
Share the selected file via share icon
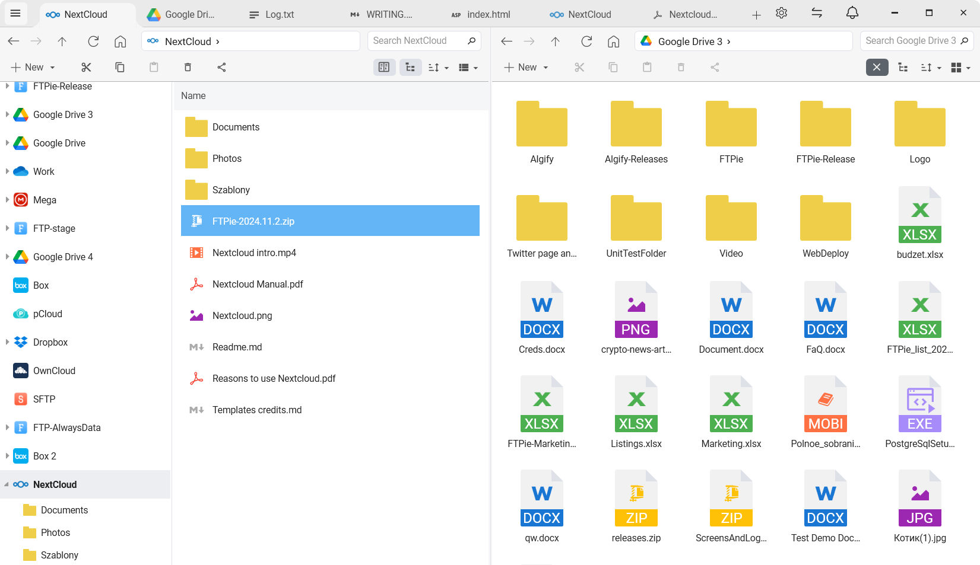point(221,67)
